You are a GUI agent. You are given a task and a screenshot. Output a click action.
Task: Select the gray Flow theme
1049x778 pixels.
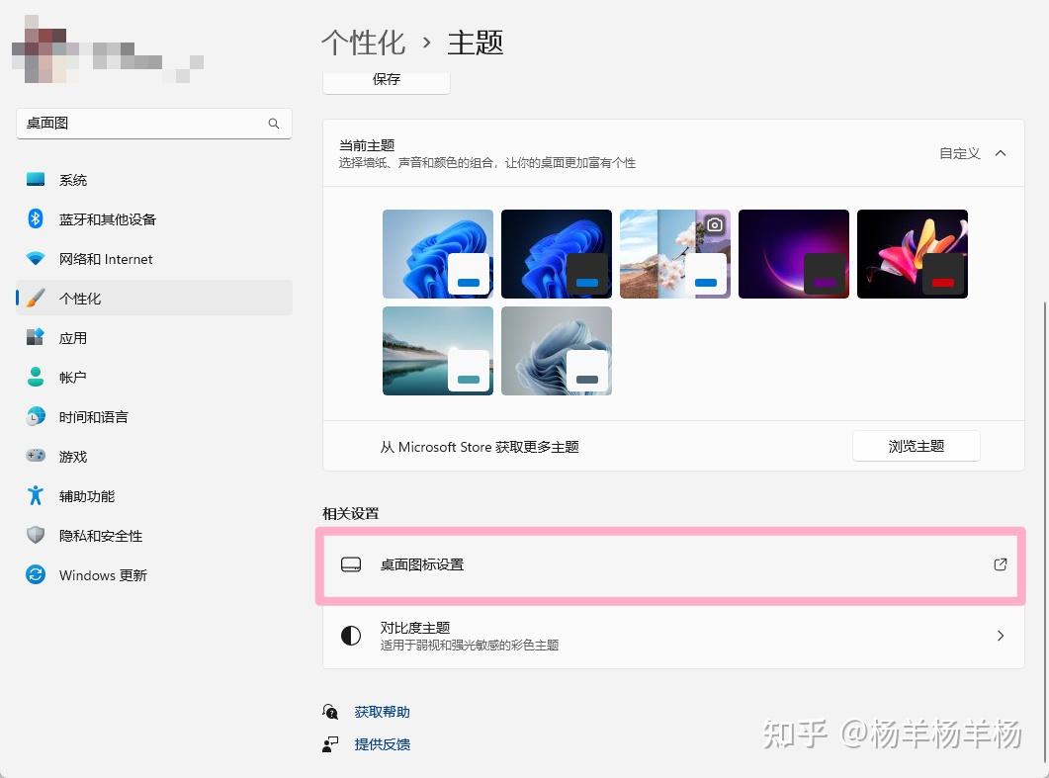pyautogui.click(x=556, y=351)
